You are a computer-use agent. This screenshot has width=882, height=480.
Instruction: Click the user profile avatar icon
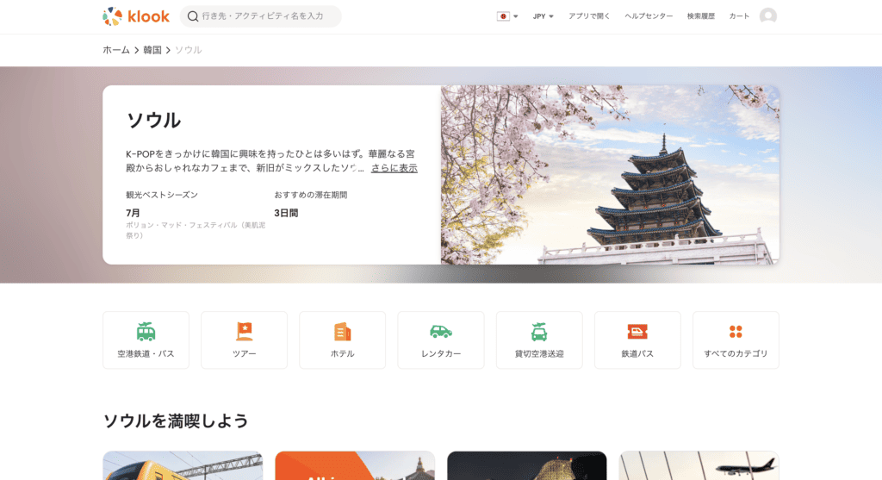pyautogui.click(x=767, y=16)
